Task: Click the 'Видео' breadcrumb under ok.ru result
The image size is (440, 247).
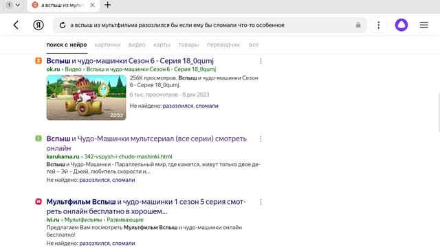Action: (x=73, y=69)
